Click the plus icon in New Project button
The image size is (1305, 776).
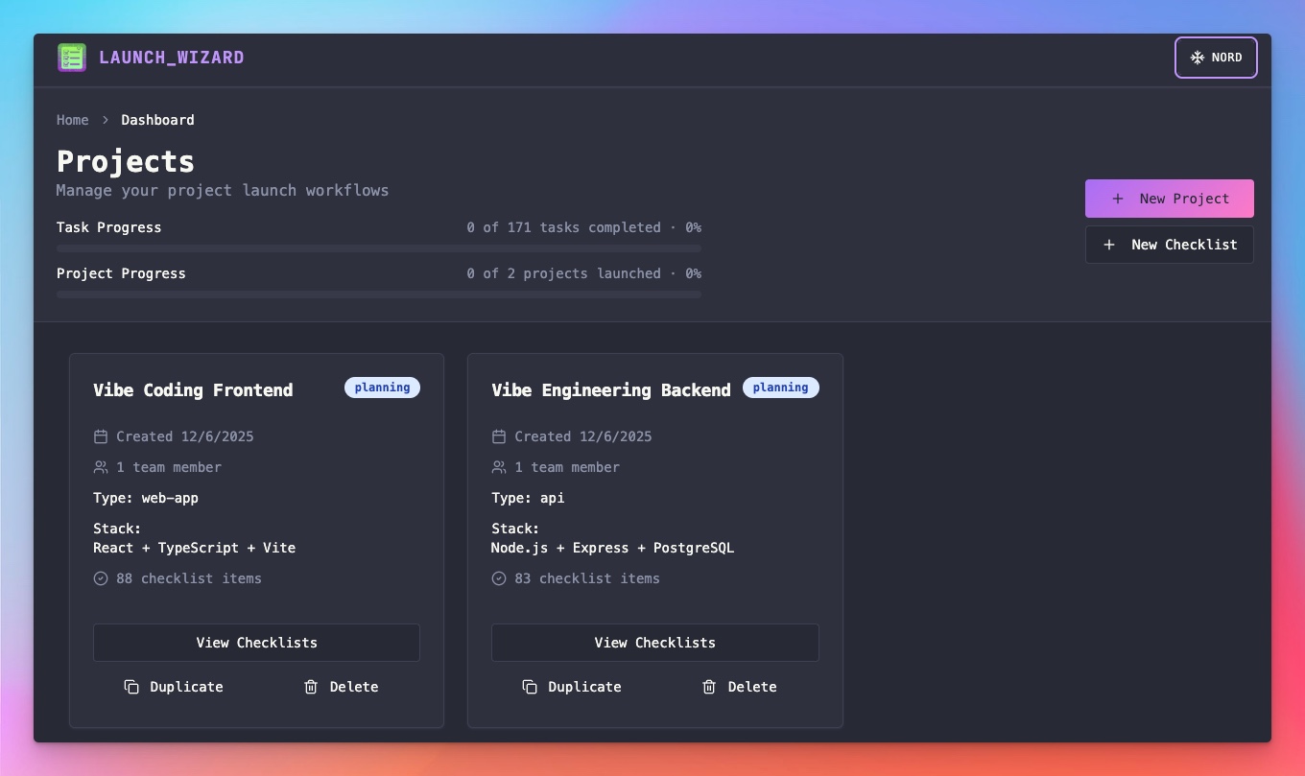pos(1116,199)
